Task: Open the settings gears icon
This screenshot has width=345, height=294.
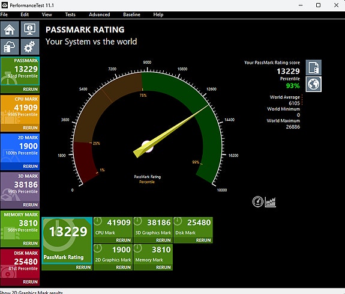Action: [30, 47]
